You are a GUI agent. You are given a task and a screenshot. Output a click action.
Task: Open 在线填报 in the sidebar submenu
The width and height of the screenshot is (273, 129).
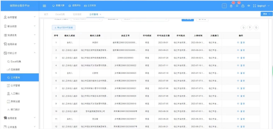coord(20,70)
